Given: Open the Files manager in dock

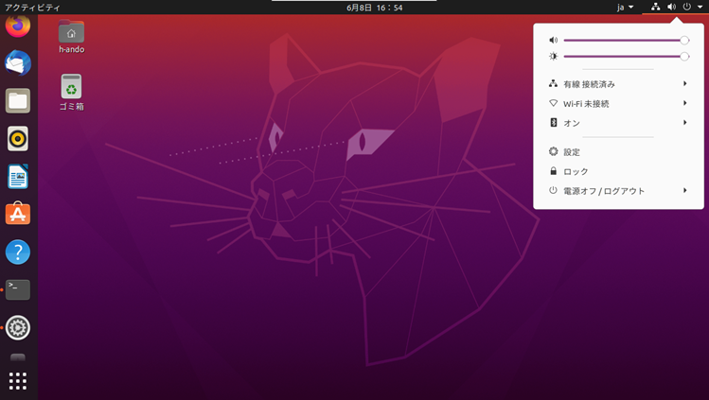Looking at the screenshot, I should [x=18, y=100].
